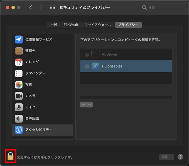Switch to the 一般 tab
189x166 pixels.
[54, 25]
